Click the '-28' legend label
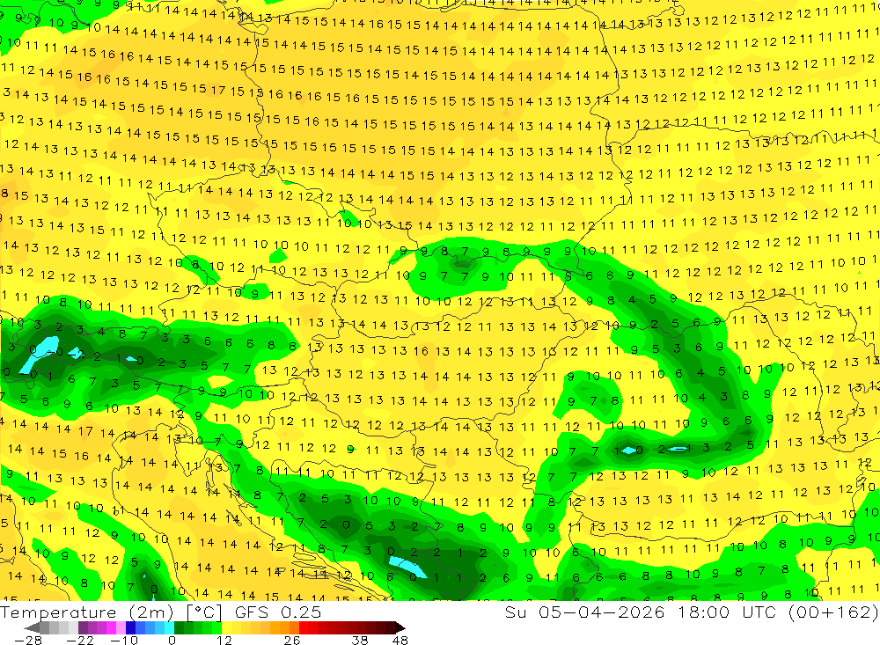Viewport: 880px width, 645px height. pos(27,640)
